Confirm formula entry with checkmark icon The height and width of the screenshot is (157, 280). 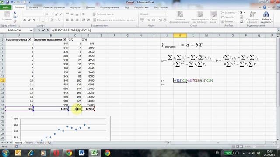[x=43, y=31]
